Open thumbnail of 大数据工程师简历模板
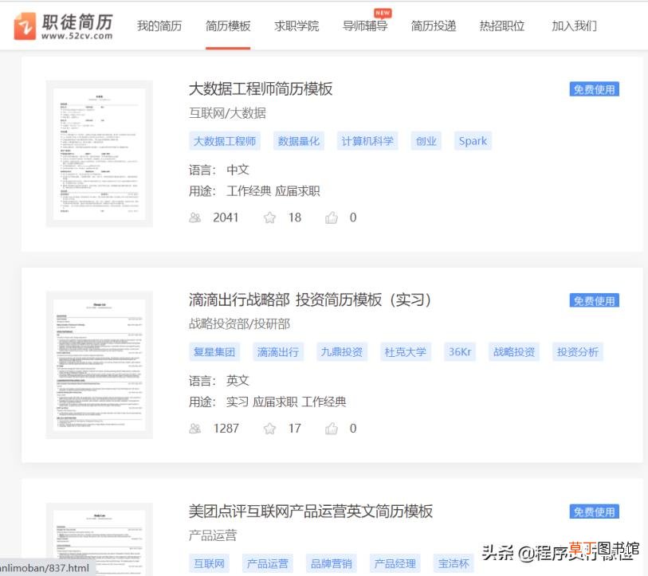Viewport: 648px width, 576px height. (99, 154)
